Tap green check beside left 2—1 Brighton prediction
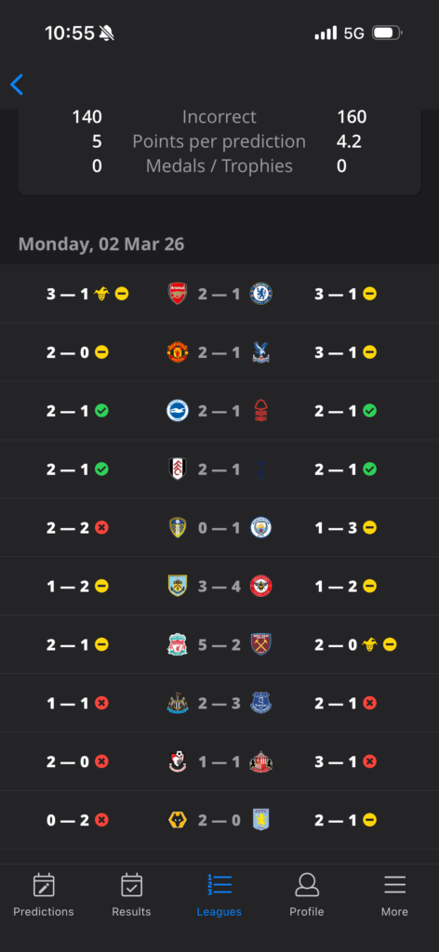Image resolution: width=439 pixels, height=952 pixels. click(x=102, y=411)
